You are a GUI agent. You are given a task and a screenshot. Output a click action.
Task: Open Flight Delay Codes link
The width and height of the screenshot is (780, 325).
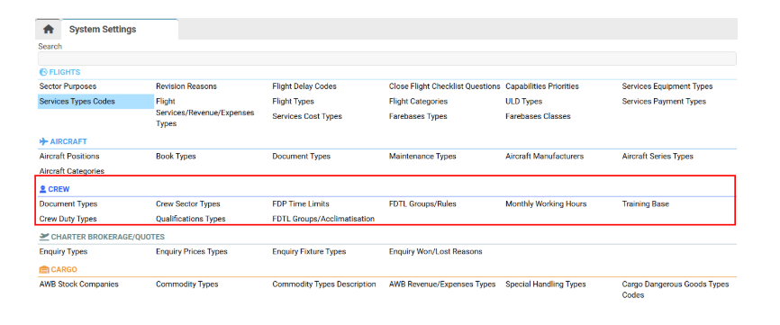(304, 86)
